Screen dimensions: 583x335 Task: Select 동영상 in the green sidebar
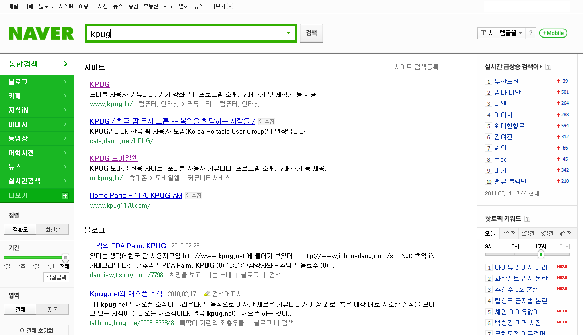(x=37, y=138)
